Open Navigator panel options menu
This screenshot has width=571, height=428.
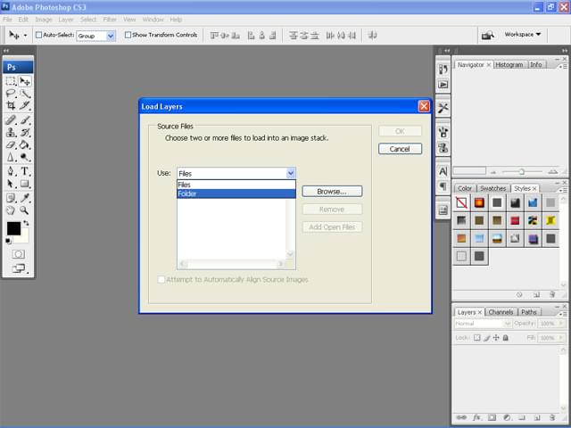563,66
